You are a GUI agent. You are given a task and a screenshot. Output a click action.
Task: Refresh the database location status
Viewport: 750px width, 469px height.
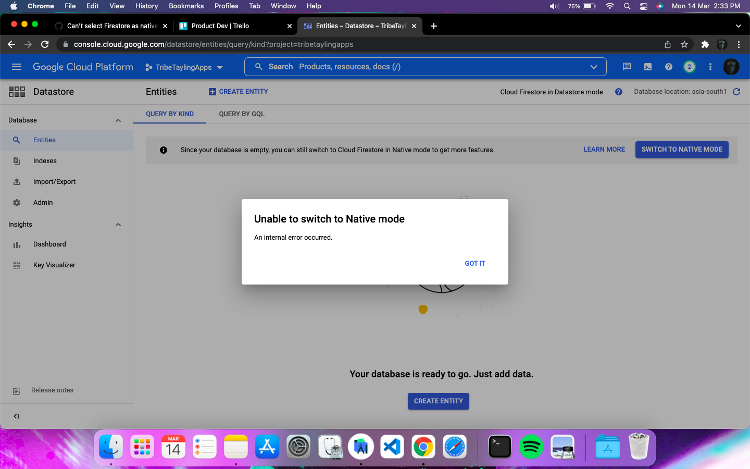(x=736, y=92)
